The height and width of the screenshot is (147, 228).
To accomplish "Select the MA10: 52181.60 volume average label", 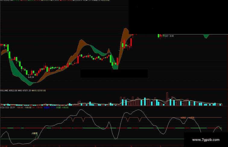I will [39, 91].
